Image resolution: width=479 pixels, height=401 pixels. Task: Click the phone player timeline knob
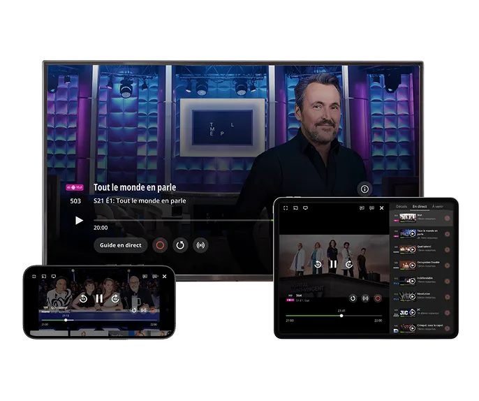[x=66, y=320]
